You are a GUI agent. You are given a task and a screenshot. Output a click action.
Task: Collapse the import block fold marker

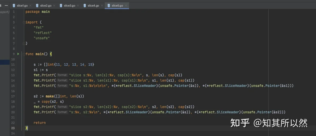point(24,22)
